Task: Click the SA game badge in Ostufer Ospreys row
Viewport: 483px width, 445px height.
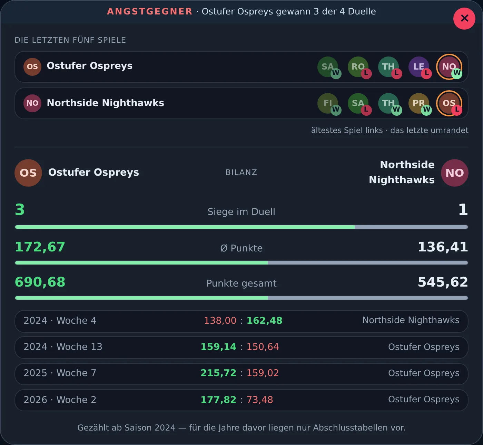Action: point(328,67)
